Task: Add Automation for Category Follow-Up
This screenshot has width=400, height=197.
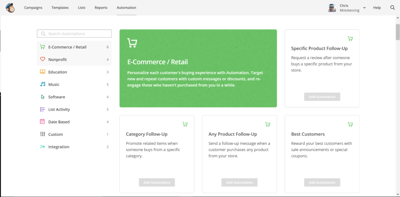Action: tap(157, 183)
